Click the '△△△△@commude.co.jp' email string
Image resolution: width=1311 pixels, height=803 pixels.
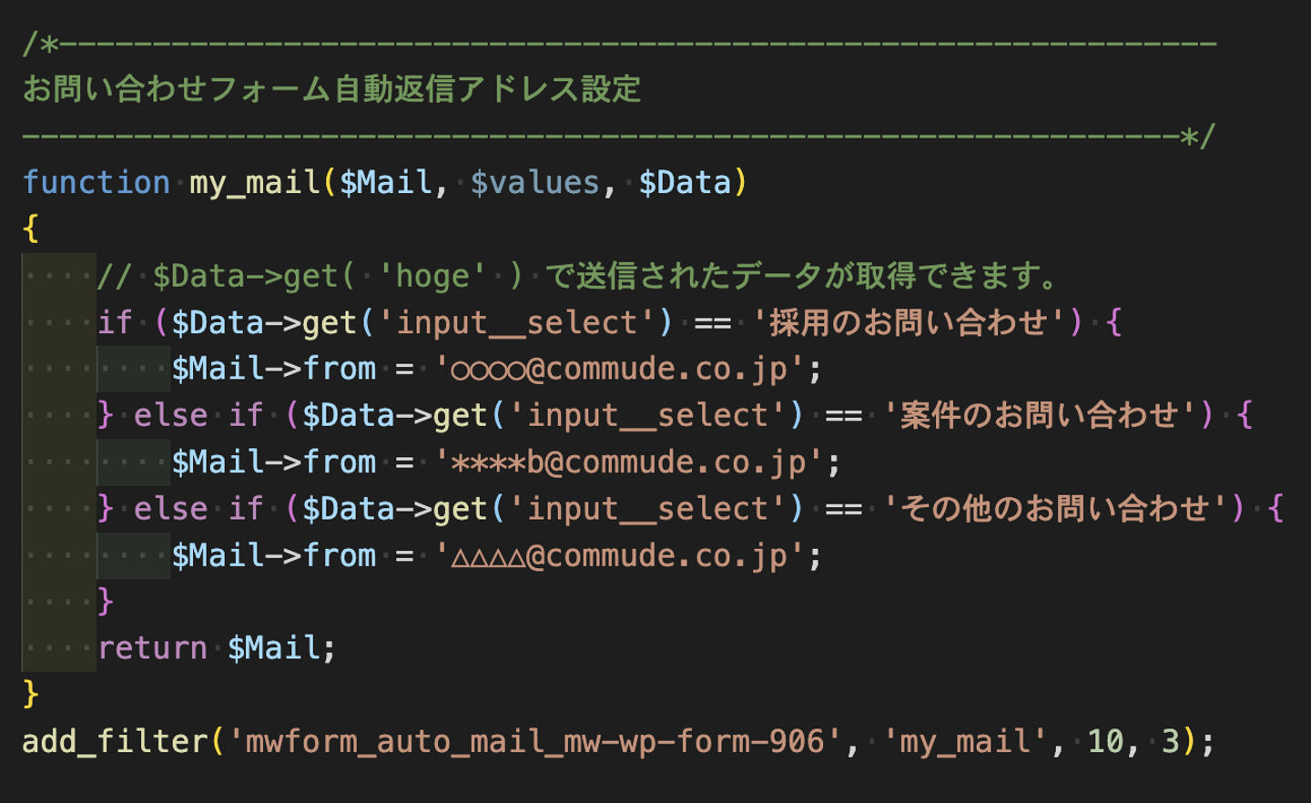[x=619, y=555]
